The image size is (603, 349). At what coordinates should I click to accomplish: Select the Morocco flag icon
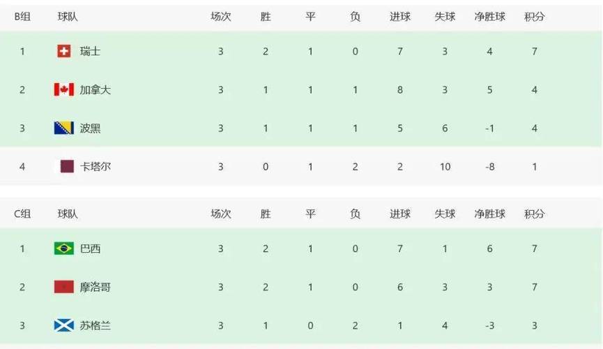click(x=64, y=287)
